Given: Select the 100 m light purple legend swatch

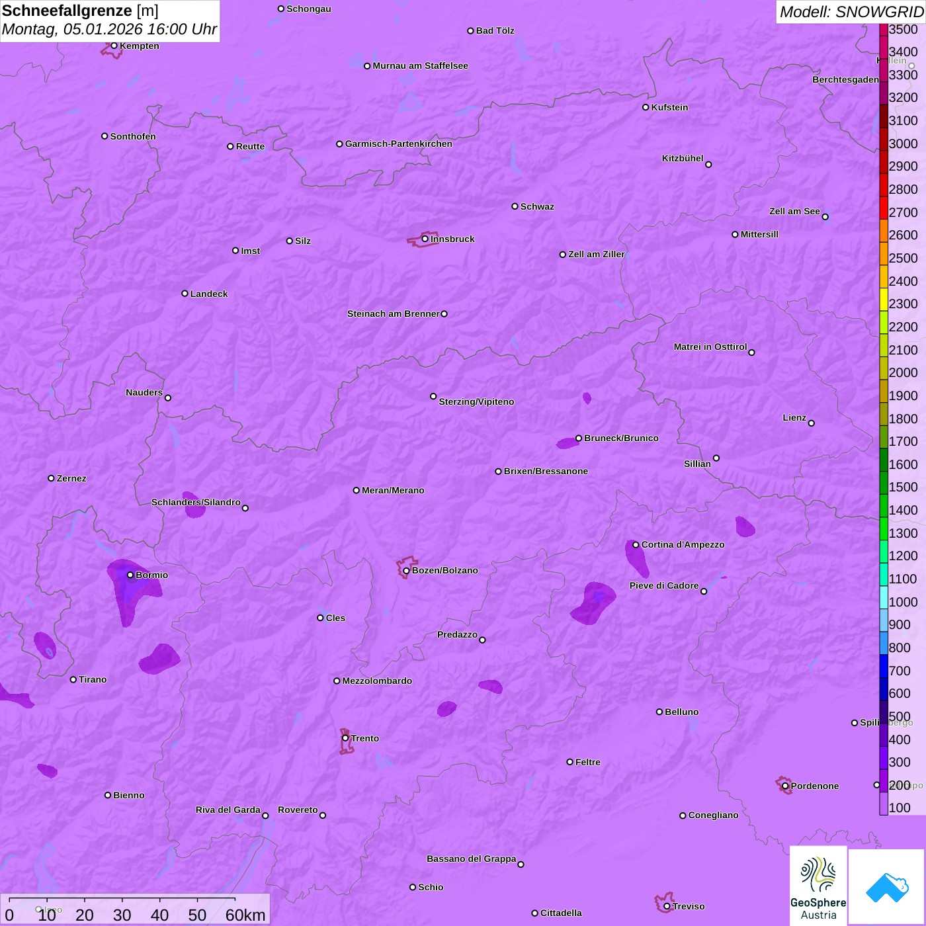Looking at the screenshot, I should (883, 804).
